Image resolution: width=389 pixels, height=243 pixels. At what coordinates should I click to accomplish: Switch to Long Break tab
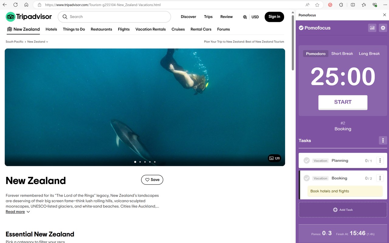point(369,53)
